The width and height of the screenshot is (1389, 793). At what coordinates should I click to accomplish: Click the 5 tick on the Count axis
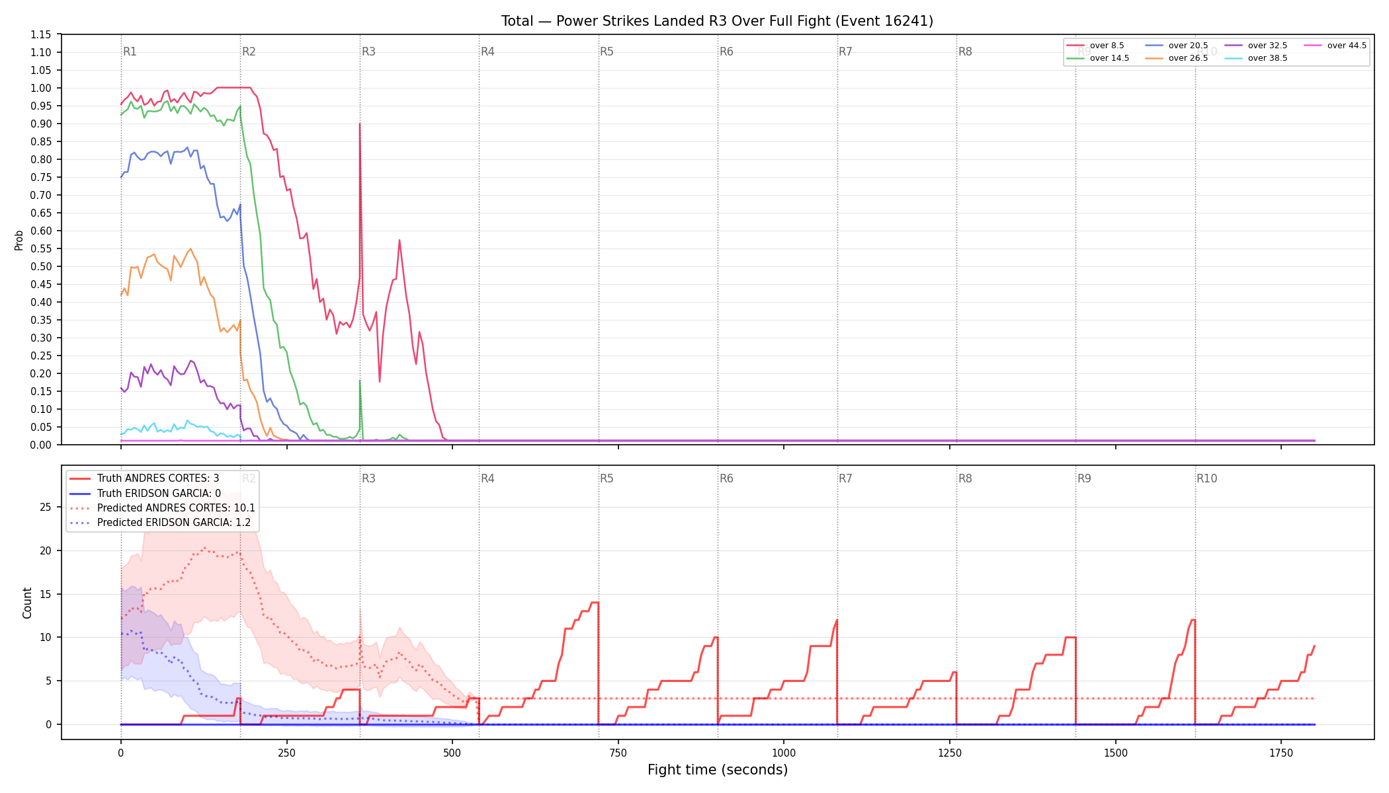coord(48,681)
